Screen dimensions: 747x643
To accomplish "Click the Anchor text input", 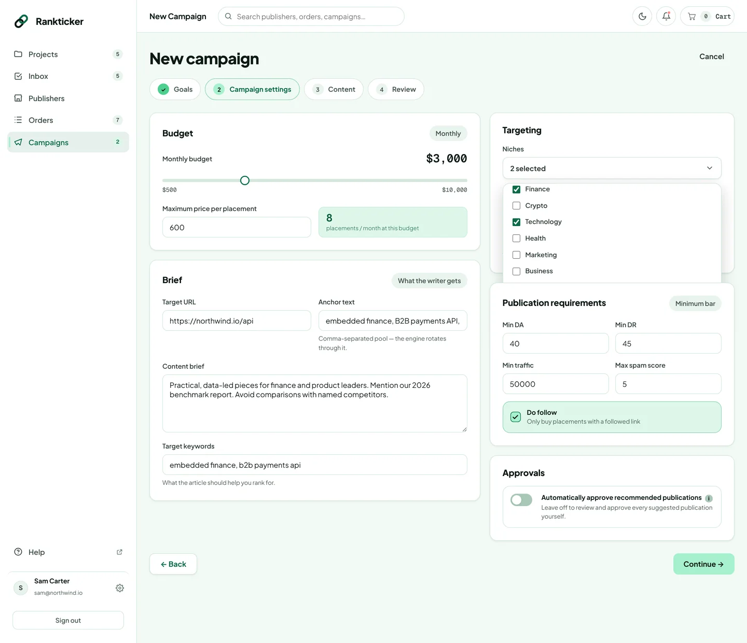I will click(393, 320).
